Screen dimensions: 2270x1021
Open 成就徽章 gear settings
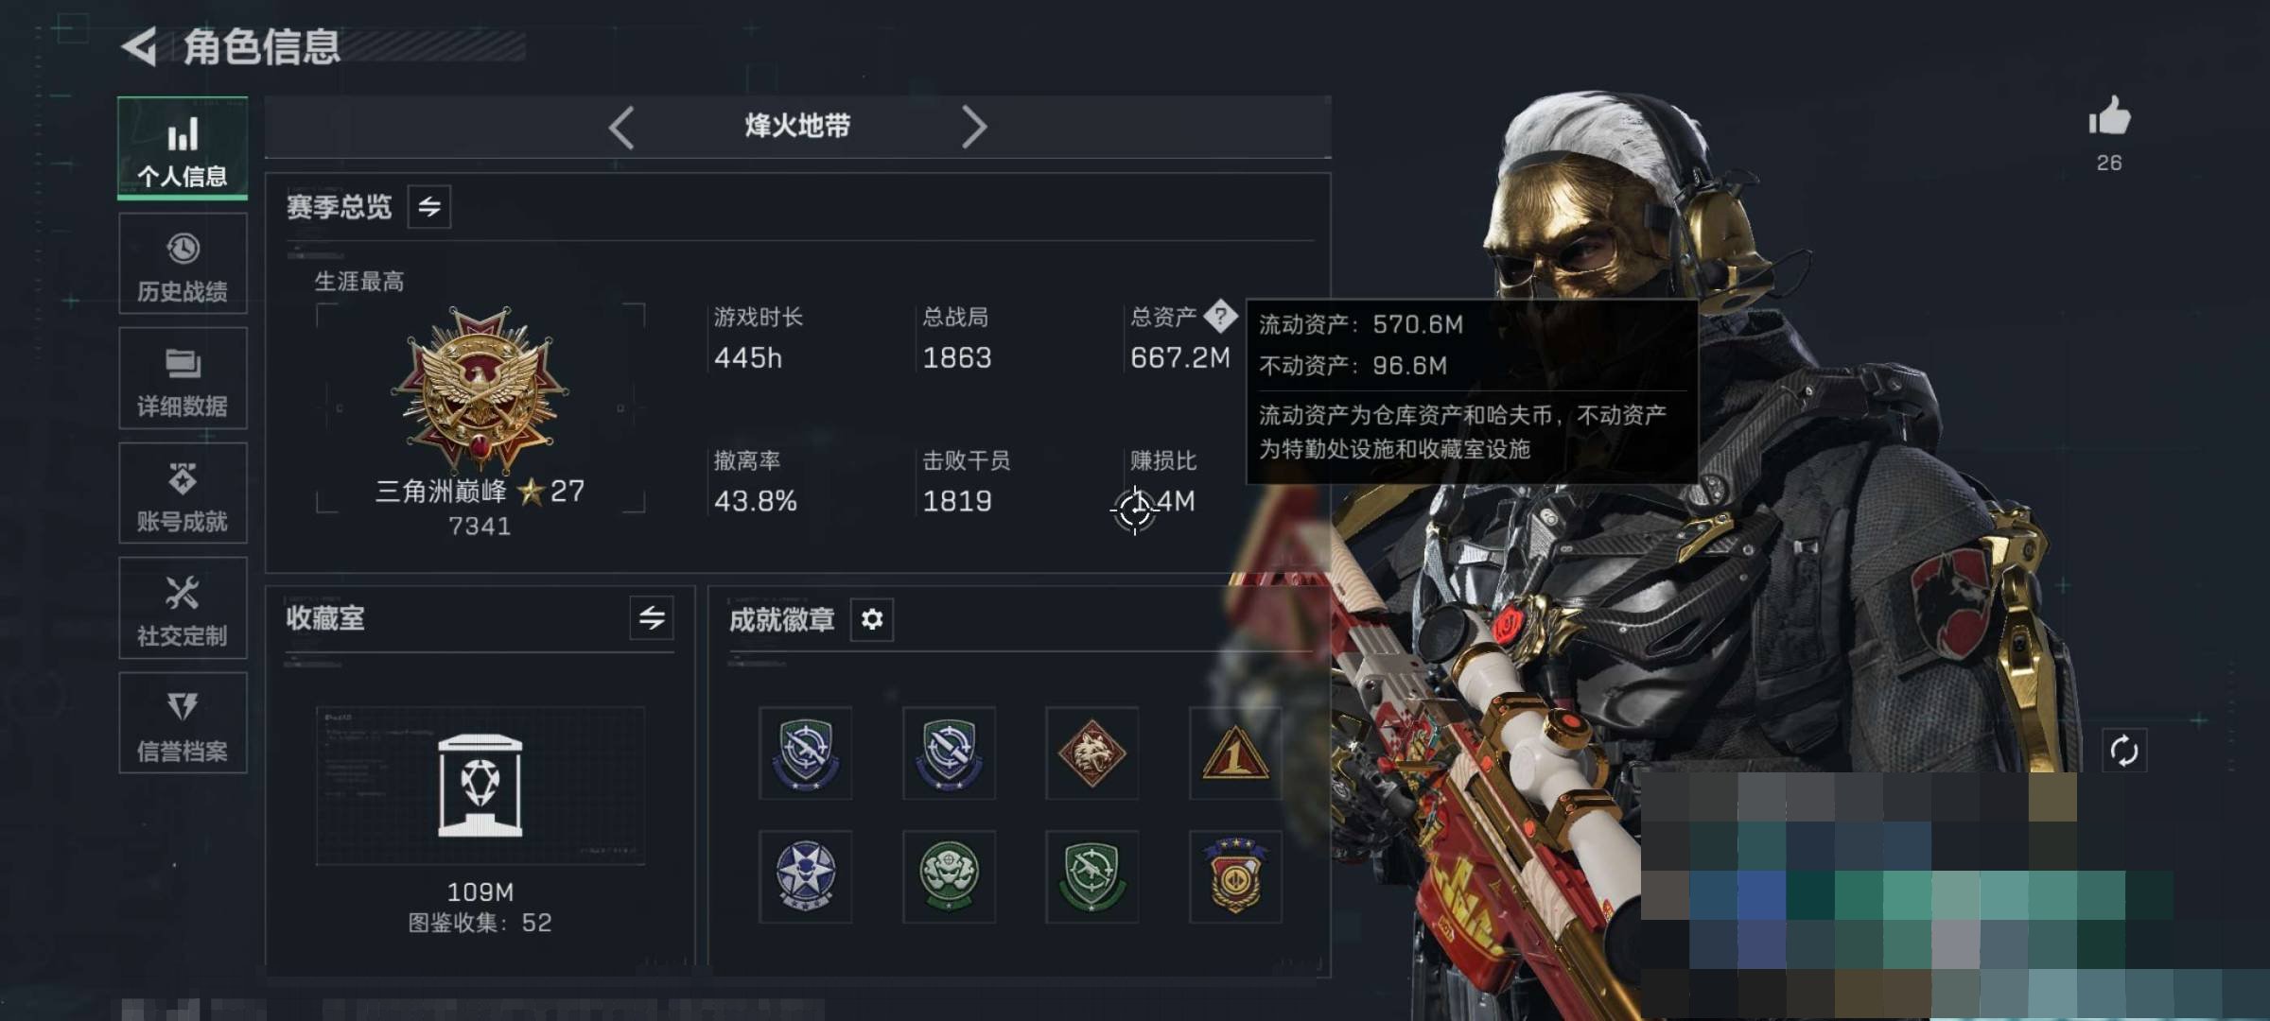click(872, 619)
